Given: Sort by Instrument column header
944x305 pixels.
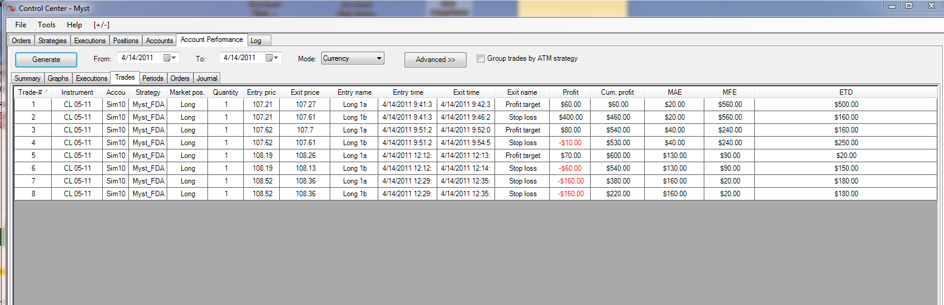Looking at the screenshot, I should 77,92.
